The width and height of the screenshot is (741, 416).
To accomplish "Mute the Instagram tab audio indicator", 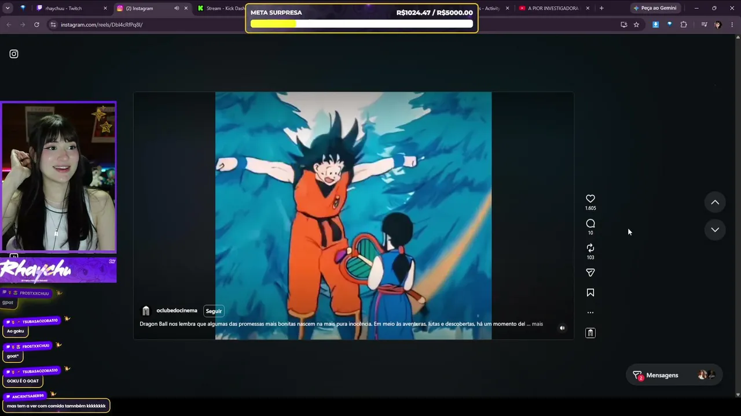I will [x=177, y=8].
